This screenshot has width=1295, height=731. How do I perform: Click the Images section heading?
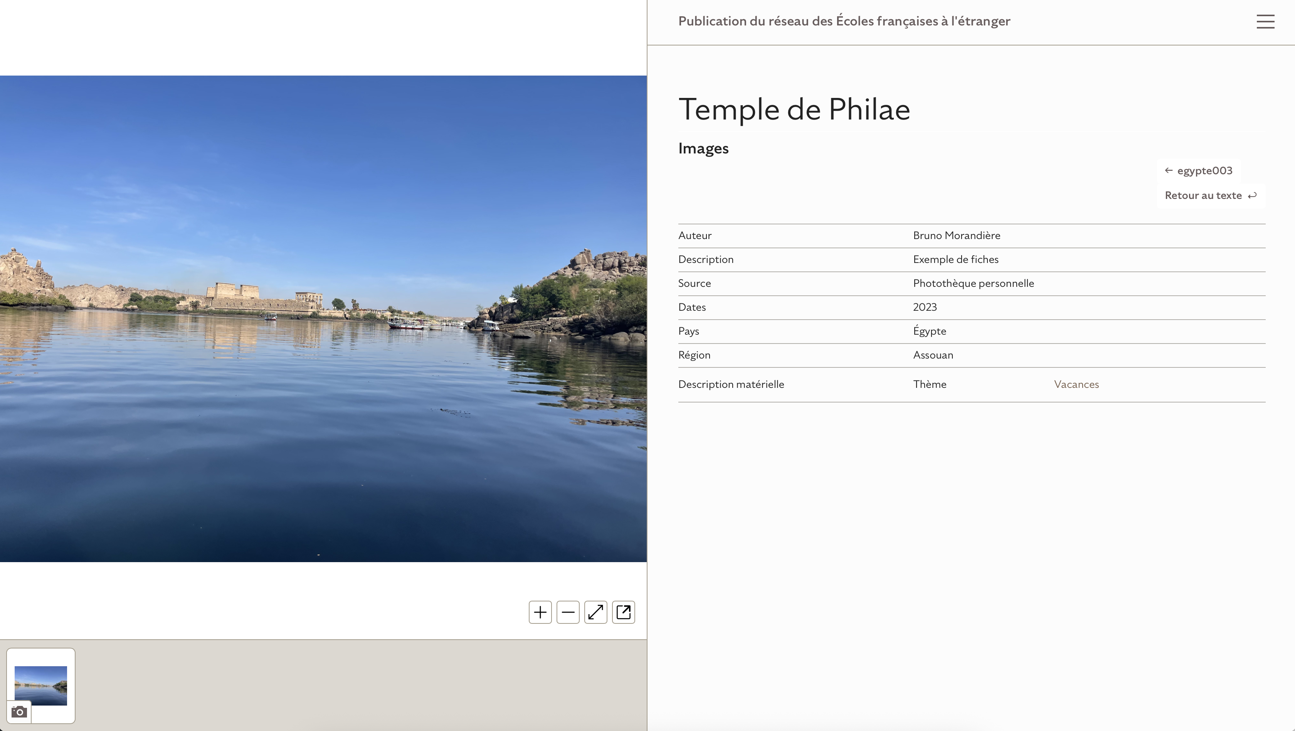click(x=703, y=148)
